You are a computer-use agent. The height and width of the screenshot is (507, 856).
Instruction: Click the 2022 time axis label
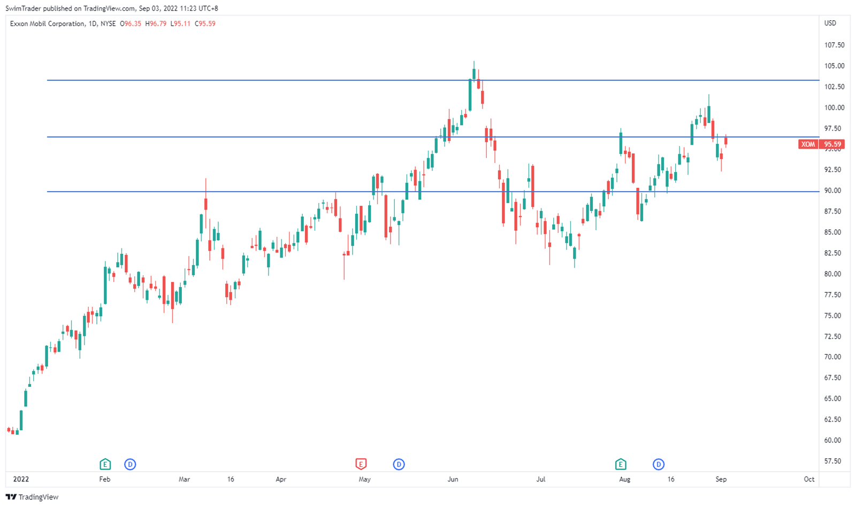[x=21, y=479]
